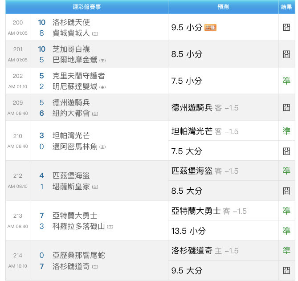
Task: Select team 堪薩斯皇家 in game 212
Action: [x=71, y=187]
